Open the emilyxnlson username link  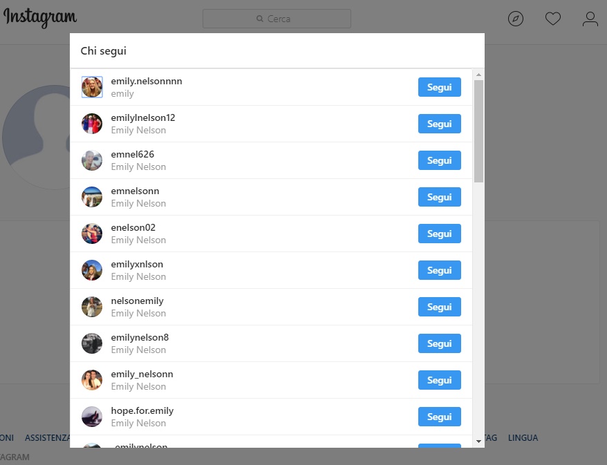coord(137,264)
